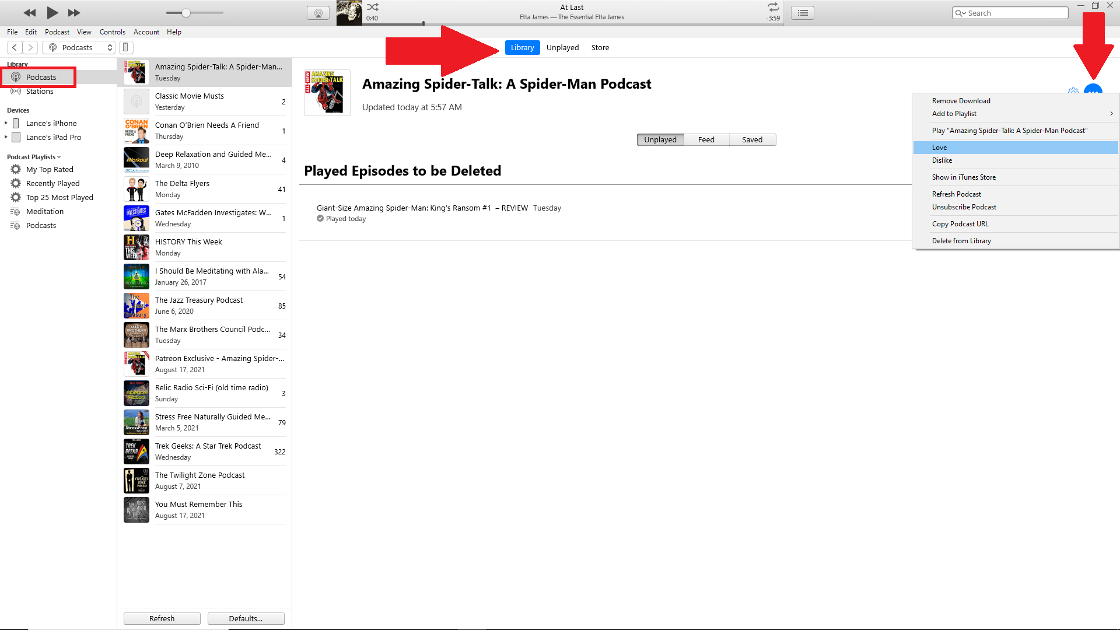Select the Feed segmented filter
Viewport: 1120px width, 630px height.
coord(706,140)
